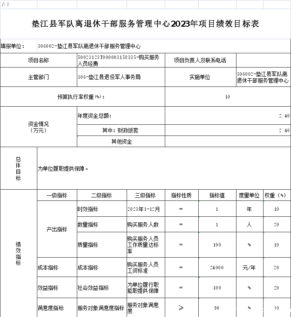
Task: Click the 实施单位 label cell
Action: 200,77
